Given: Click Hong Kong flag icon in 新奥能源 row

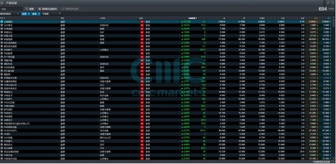Looking at the screenshot, I should (x=142, y=39).
